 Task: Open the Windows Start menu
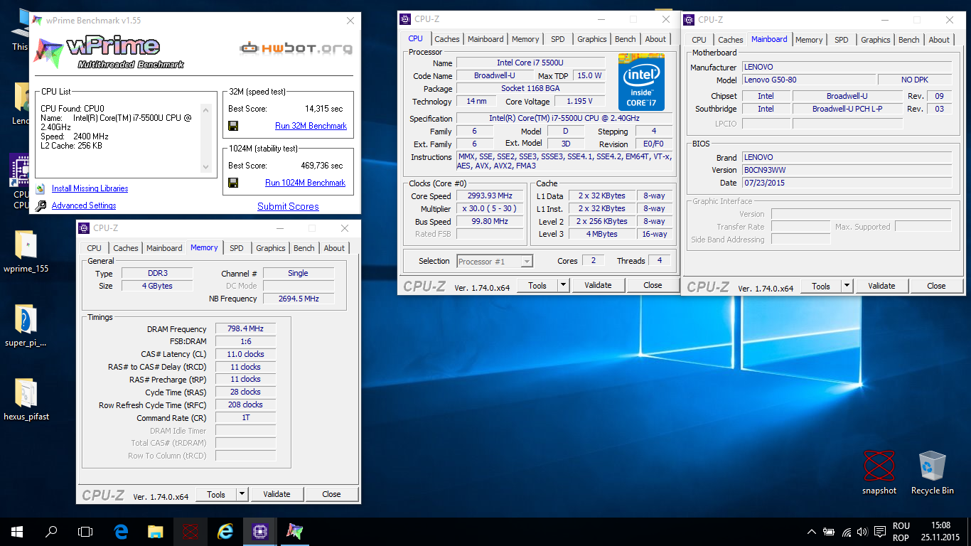pos(17,532)
